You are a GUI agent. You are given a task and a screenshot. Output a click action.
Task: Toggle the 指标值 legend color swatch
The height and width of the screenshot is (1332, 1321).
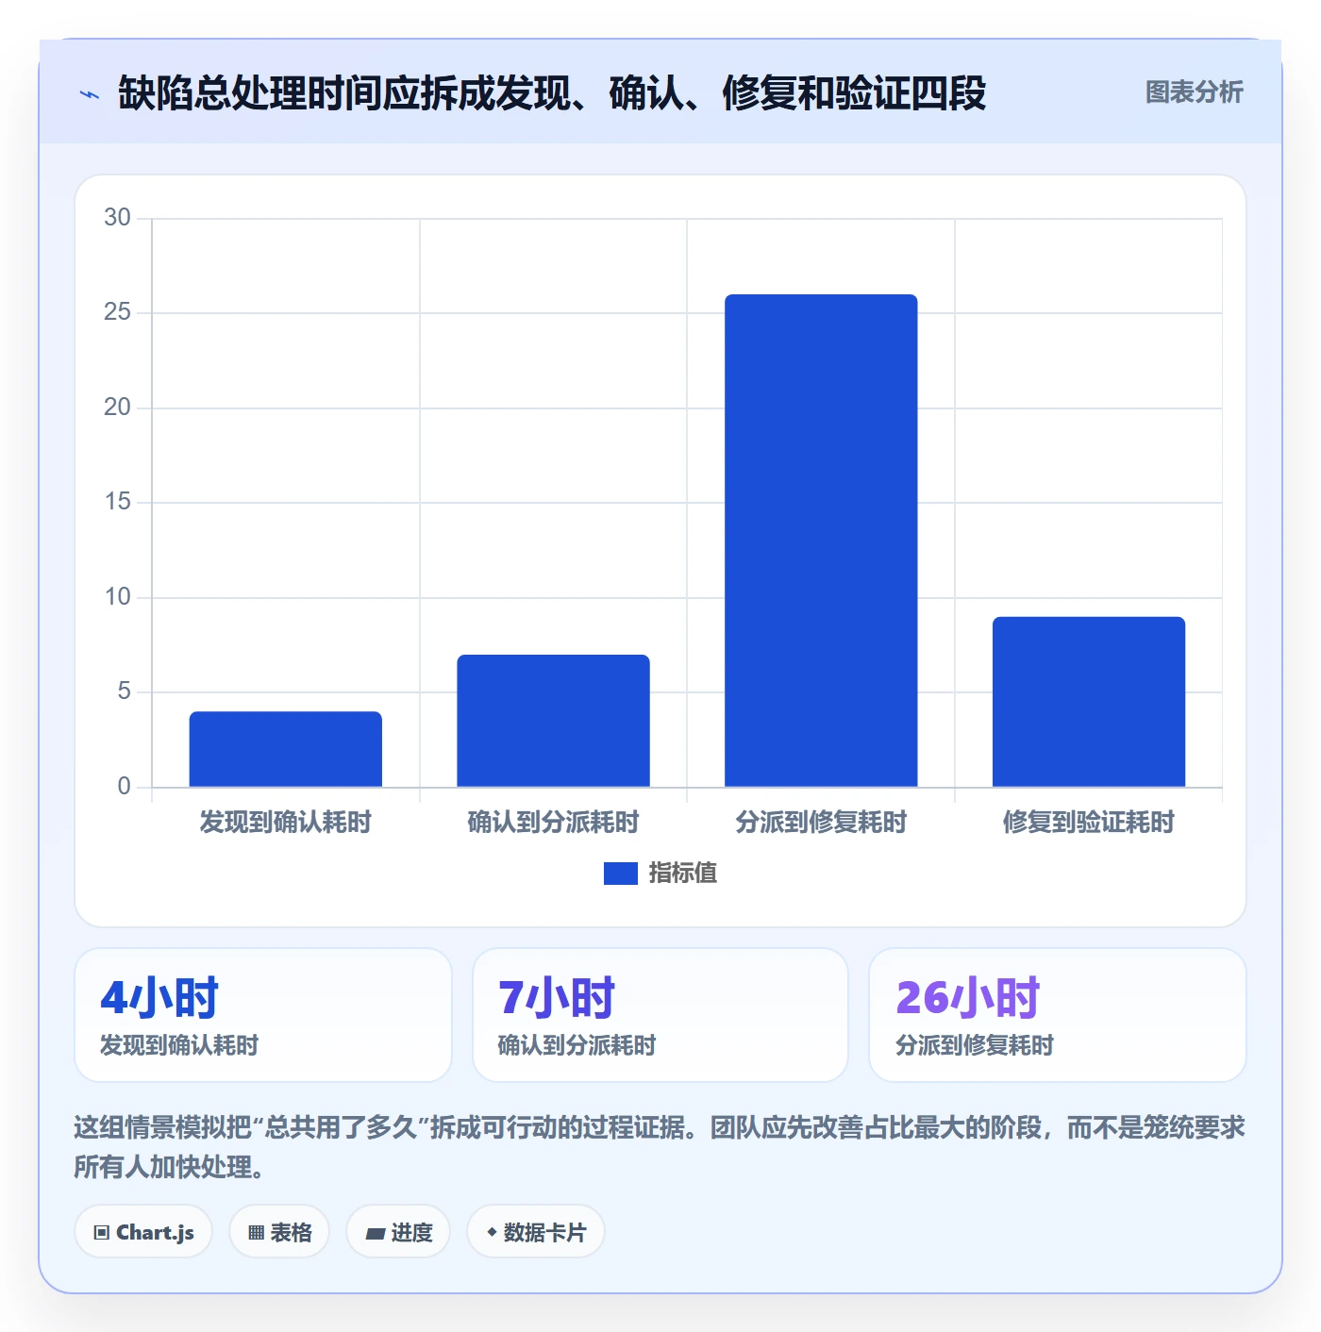621,874
